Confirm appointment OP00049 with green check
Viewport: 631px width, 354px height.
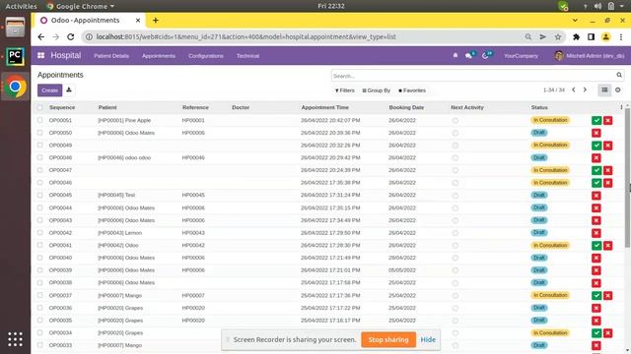(596, 146)
